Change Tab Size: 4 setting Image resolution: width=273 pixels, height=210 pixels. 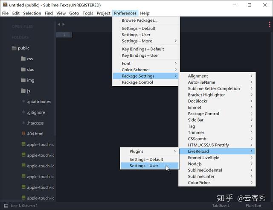pyautogui.click(x=221, y=206)
